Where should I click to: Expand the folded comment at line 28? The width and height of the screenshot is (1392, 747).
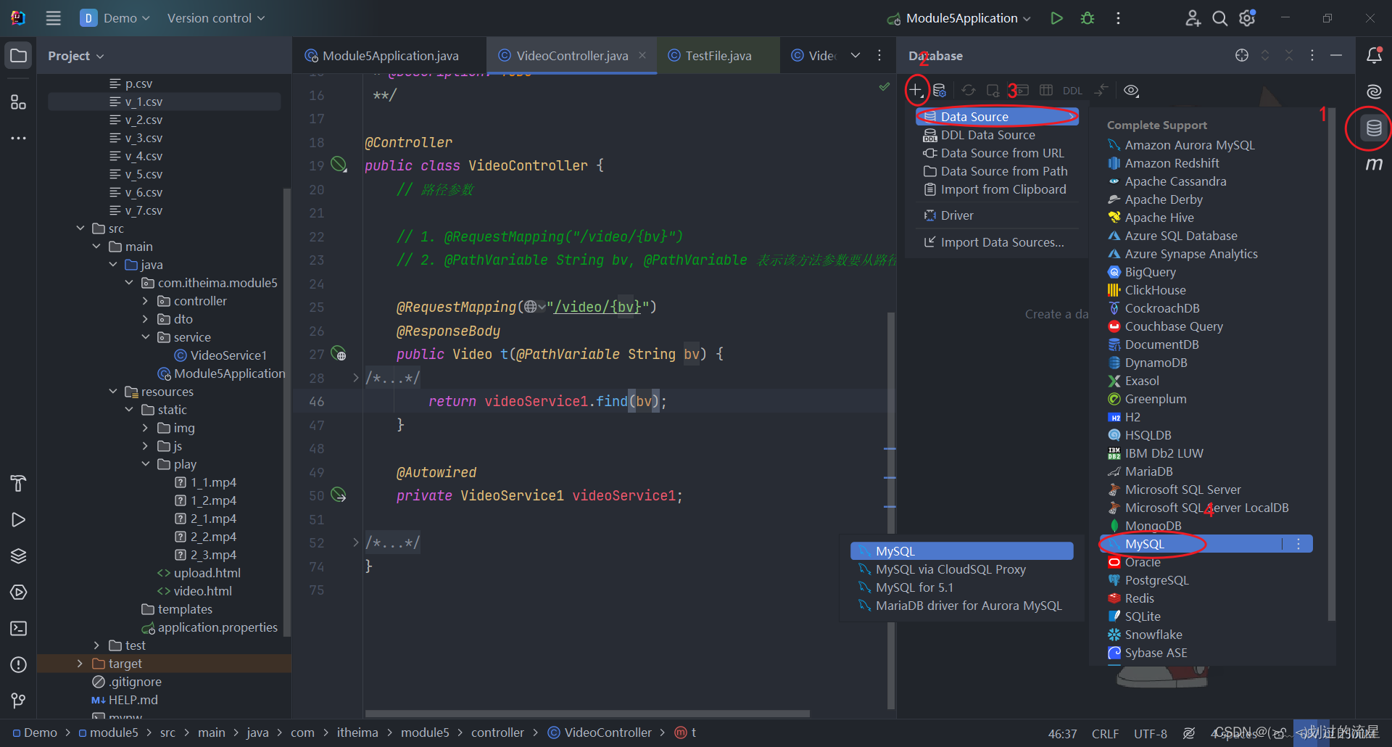[355, 378]
